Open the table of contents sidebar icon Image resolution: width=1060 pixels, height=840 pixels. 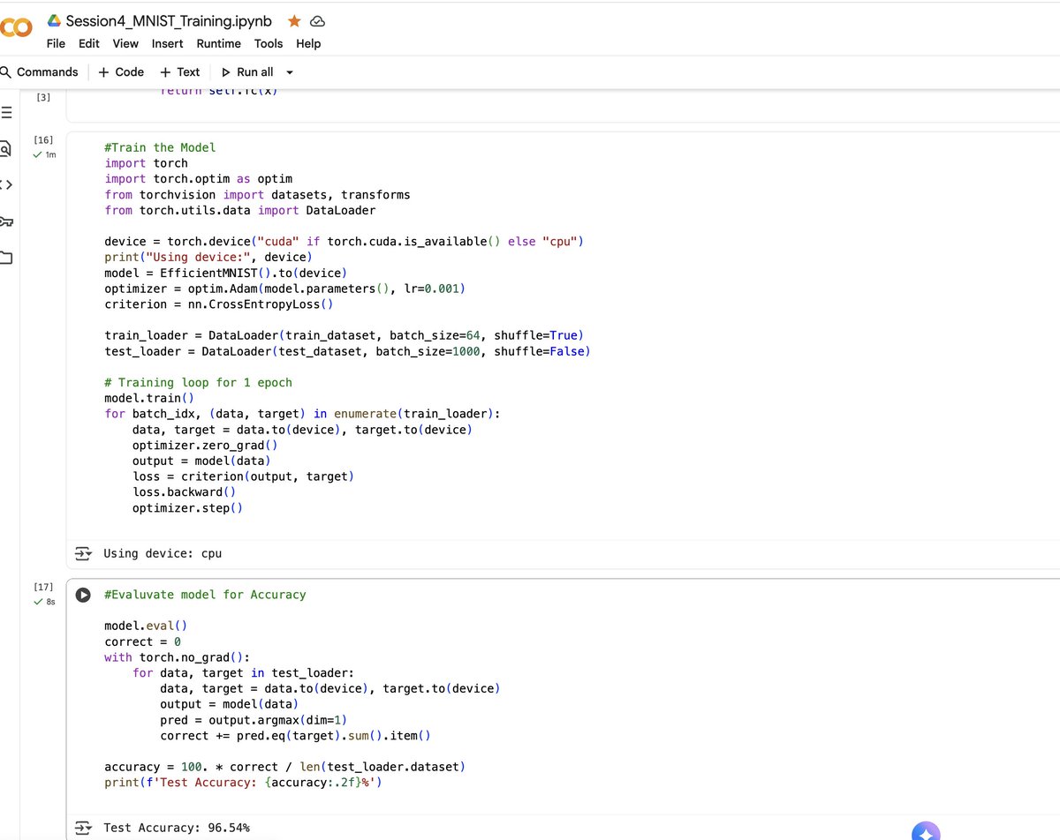click(x=6, y=113)
